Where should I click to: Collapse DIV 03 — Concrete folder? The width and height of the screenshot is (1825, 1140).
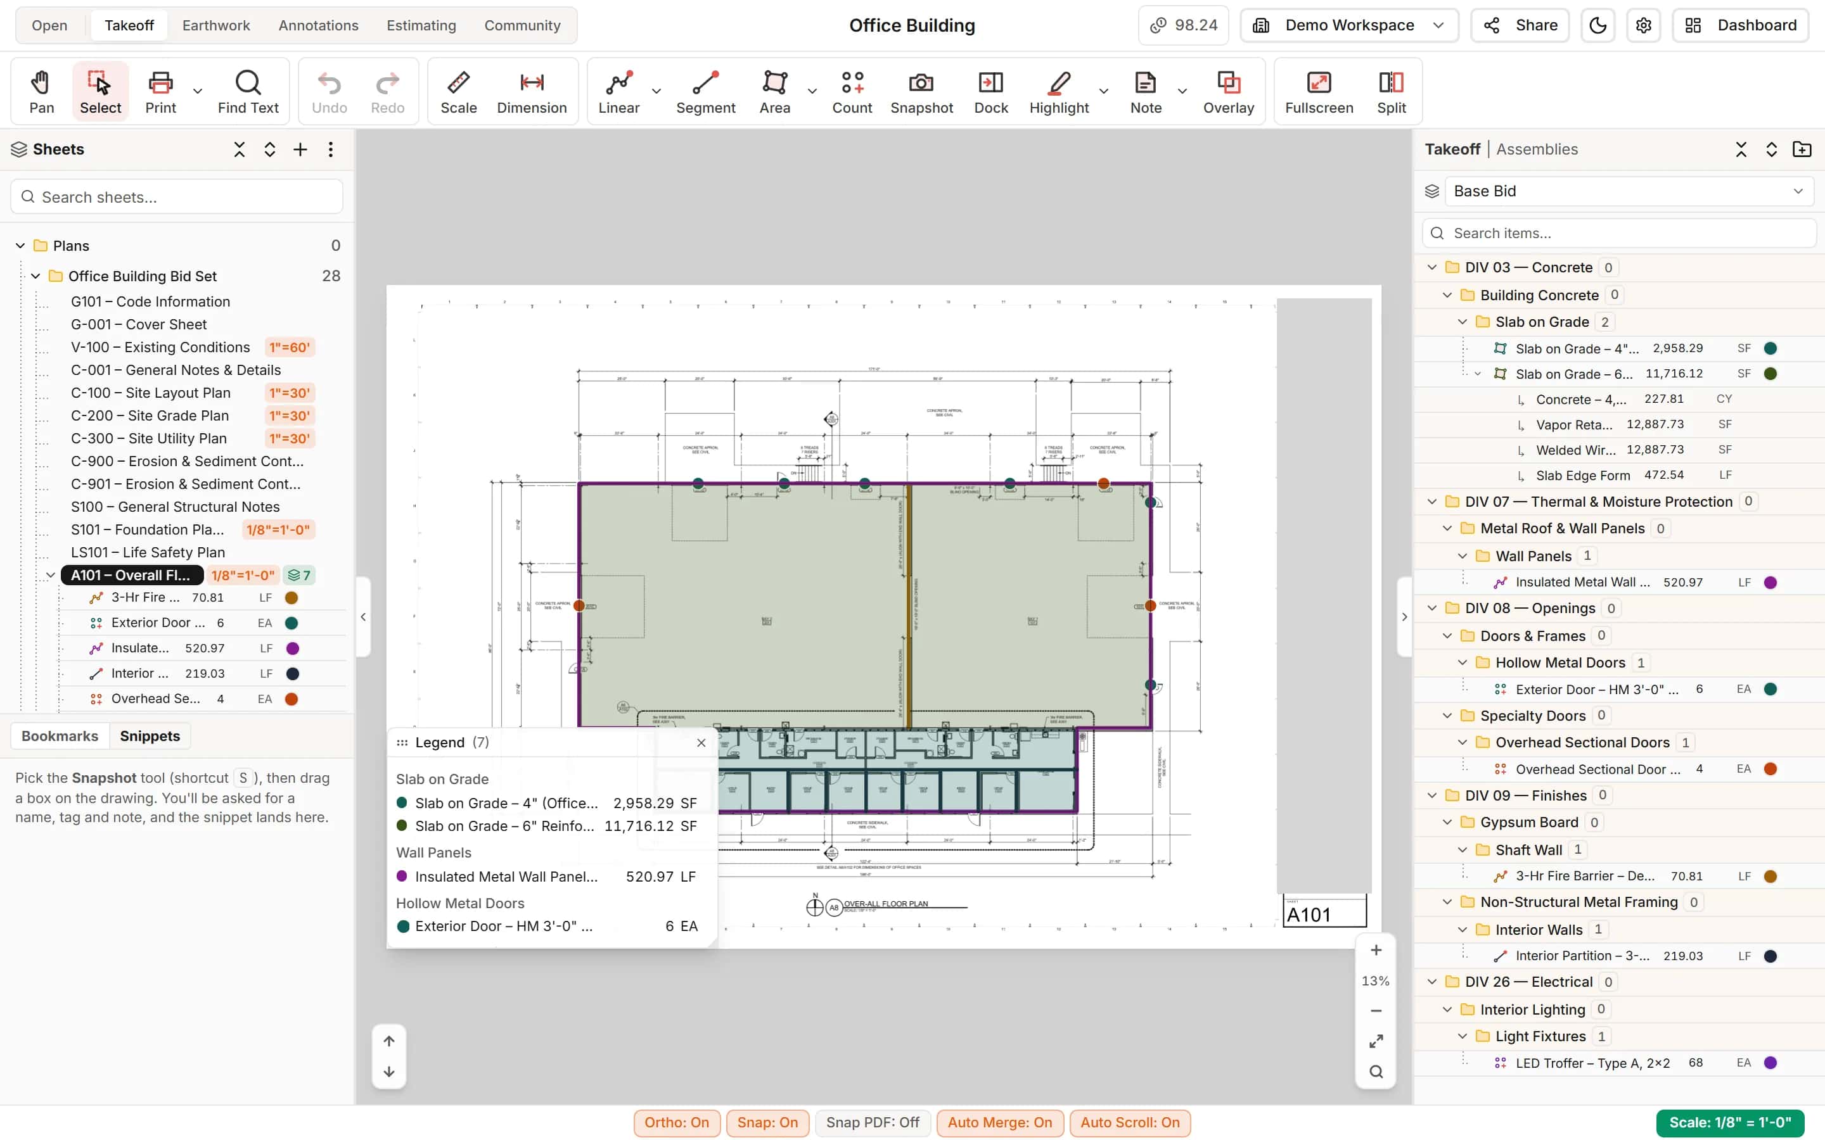coord(1432,268)
